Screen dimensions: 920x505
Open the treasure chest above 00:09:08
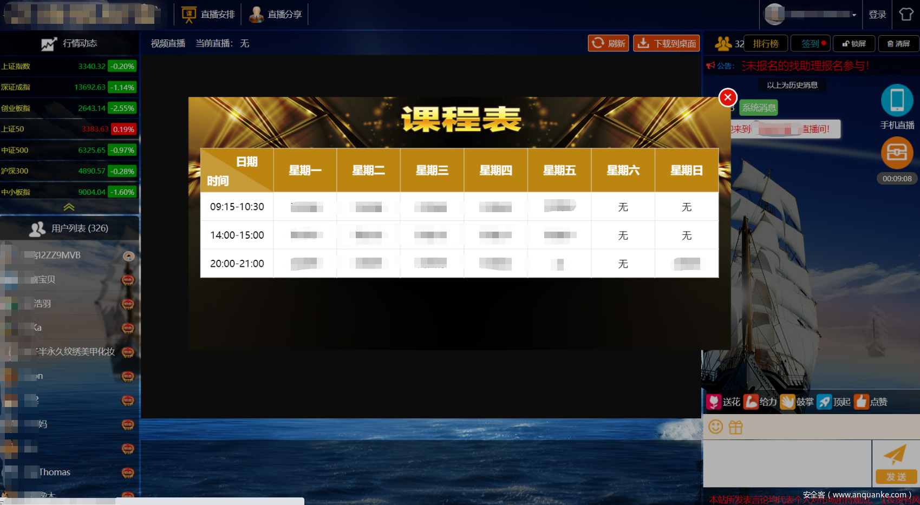coord(897,153)
